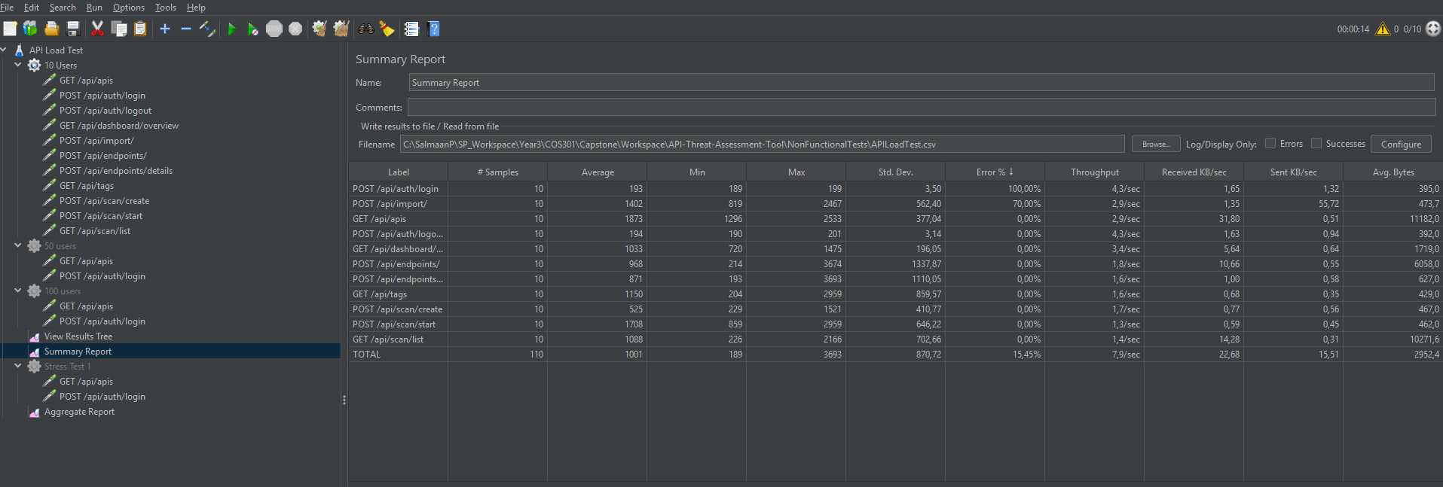This screenshot has width=1443, height=487.
Task: Start the test with green play icon
Action: (x=231, y=29)
